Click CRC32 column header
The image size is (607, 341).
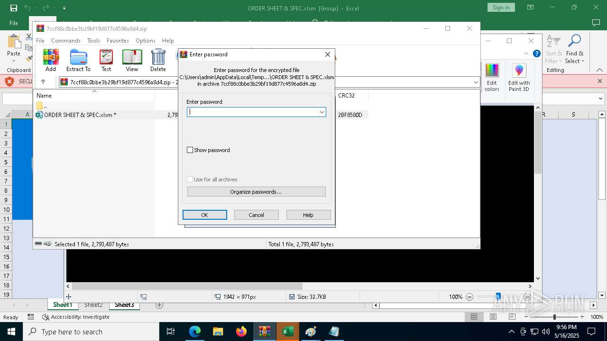351,96
